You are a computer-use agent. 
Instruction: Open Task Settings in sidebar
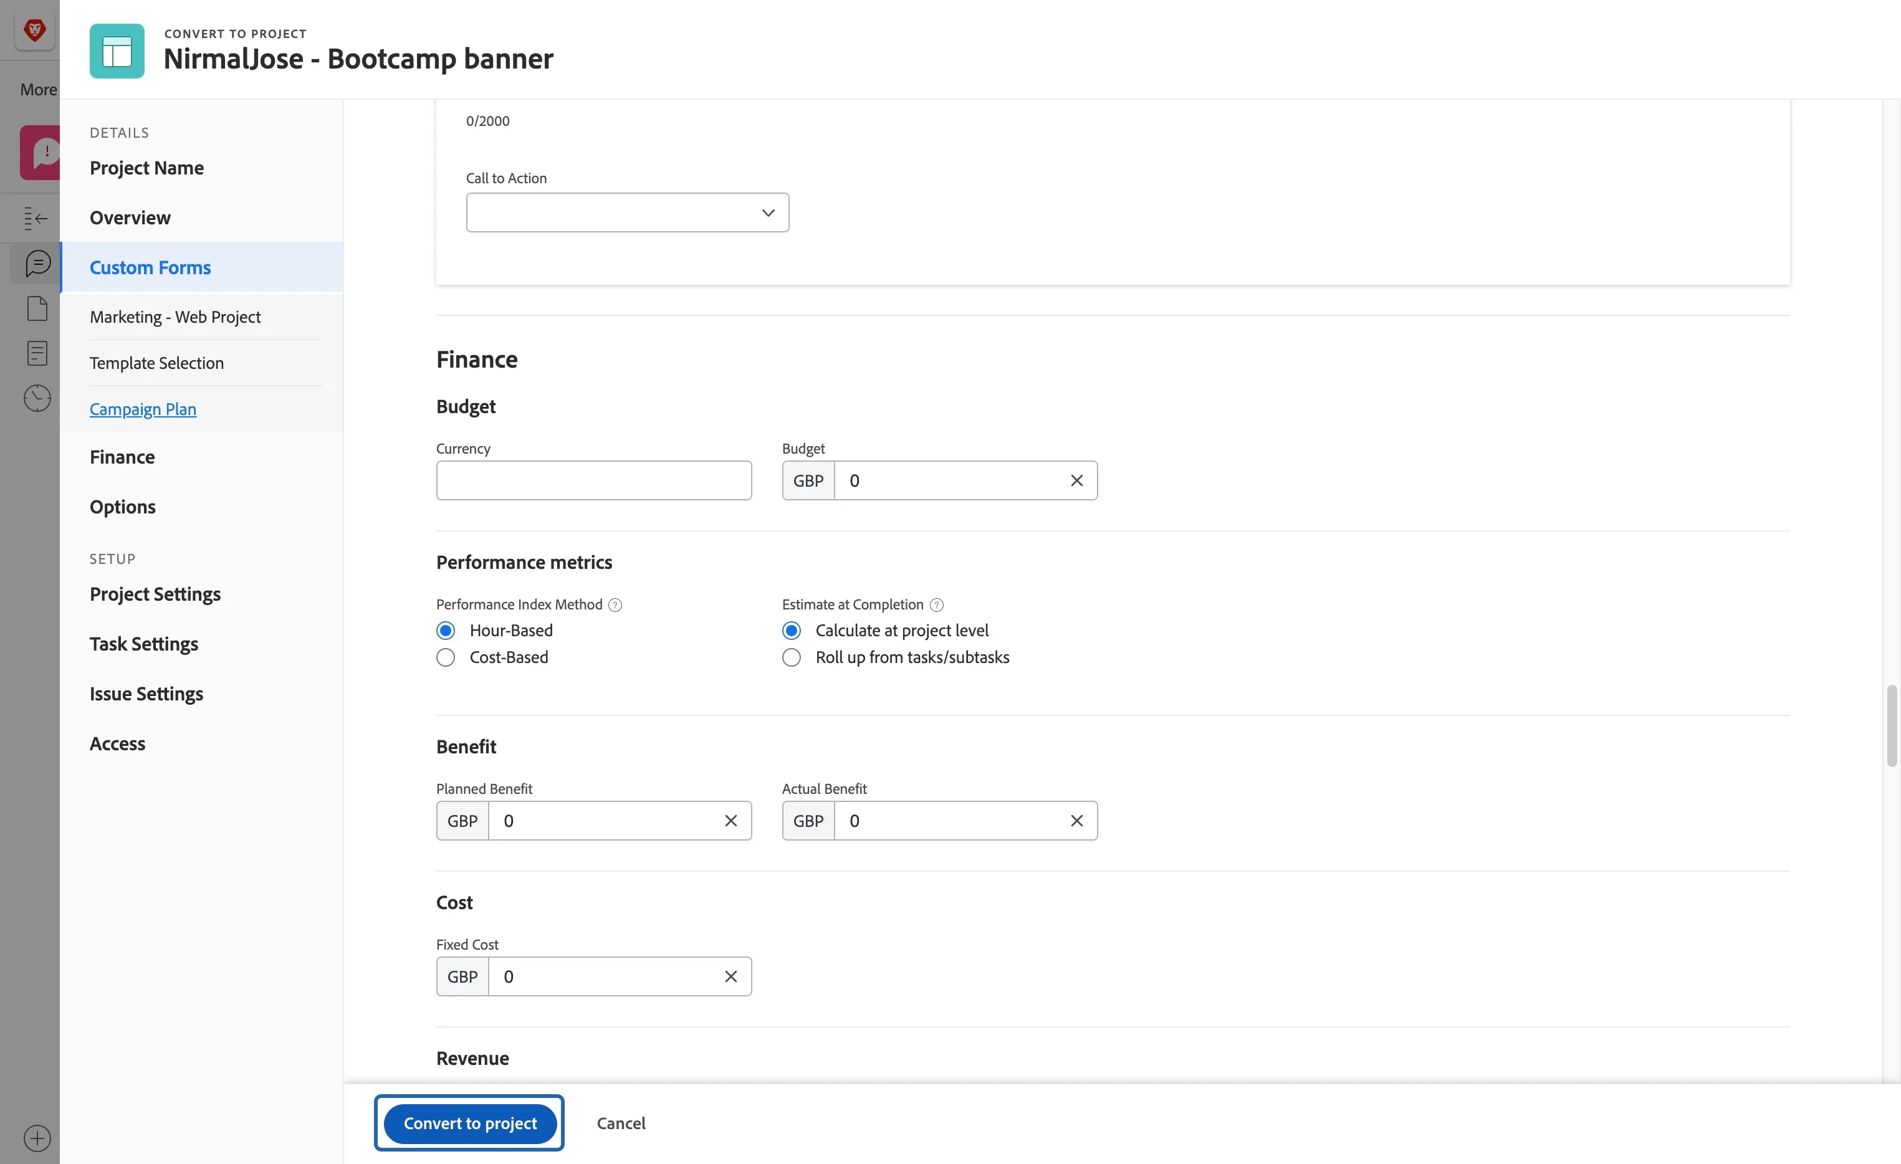(x=143, y=644)
